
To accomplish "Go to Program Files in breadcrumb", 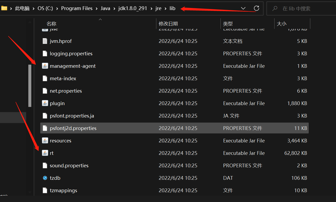I will tap(77, 8).
